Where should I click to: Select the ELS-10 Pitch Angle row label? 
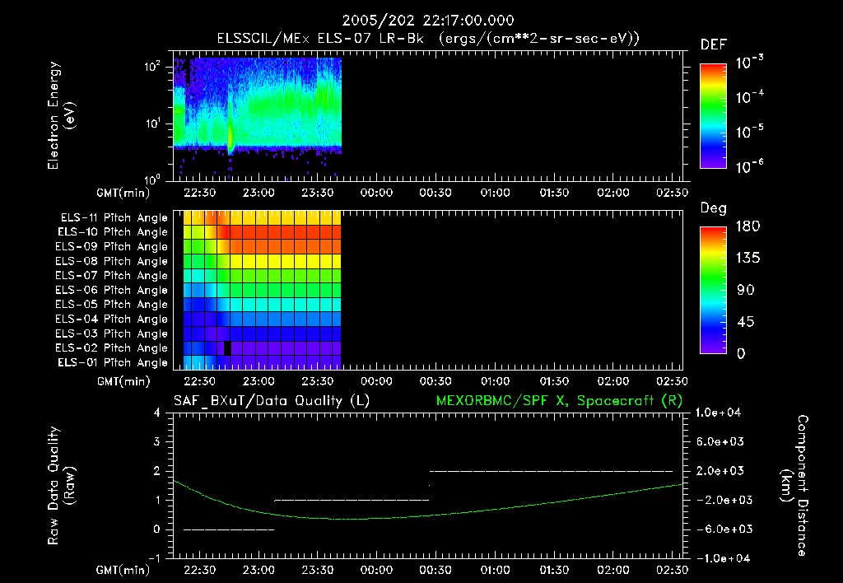113,232
